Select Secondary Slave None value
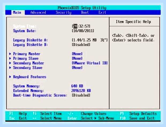Viewport: 166px width, 127px height. (77, 68)
